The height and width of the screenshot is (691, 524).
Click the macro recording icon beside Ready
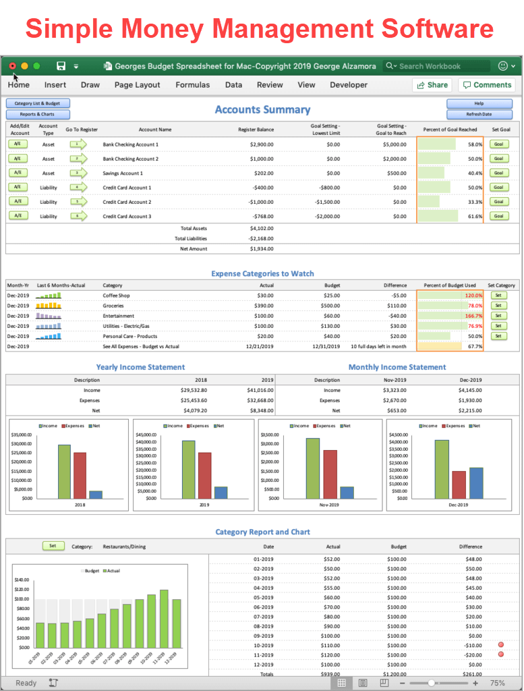[53, 683]
